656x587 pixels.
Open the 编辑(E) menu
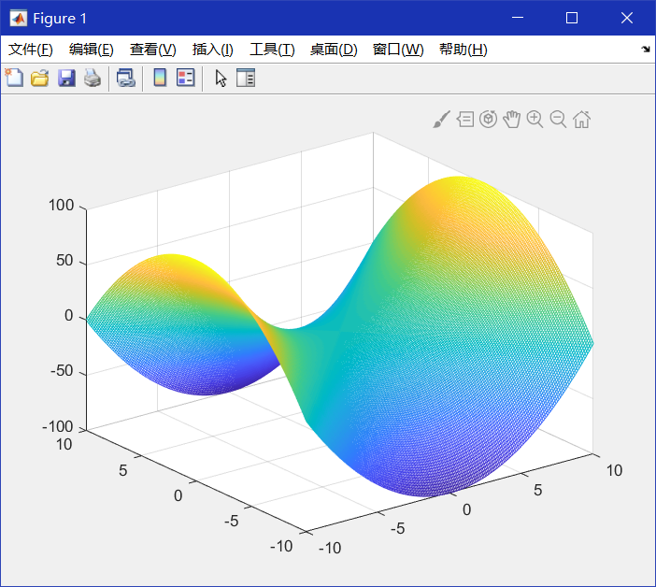[x=92, y=50]
